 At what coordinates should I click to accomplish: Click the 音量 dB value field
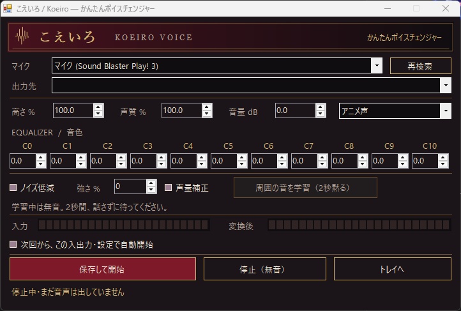[x=296, y=110]
